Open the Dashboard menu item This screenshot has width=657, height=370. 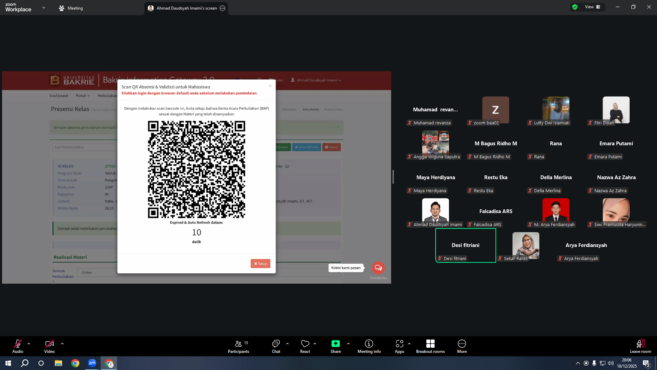click(59, 96)
